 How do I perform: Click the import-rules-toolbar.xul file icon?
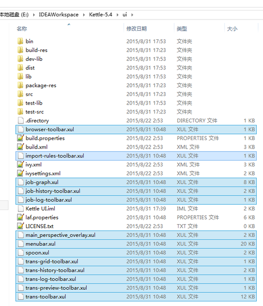pyautogui.click(x=21, y=156)
